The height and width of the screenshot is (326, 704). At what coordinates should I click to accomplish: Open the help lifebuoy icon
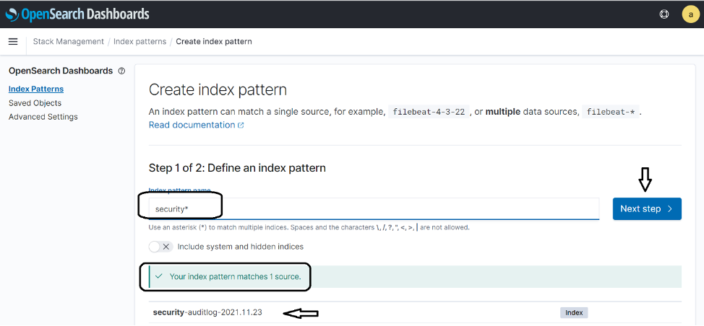coord(664,14)
